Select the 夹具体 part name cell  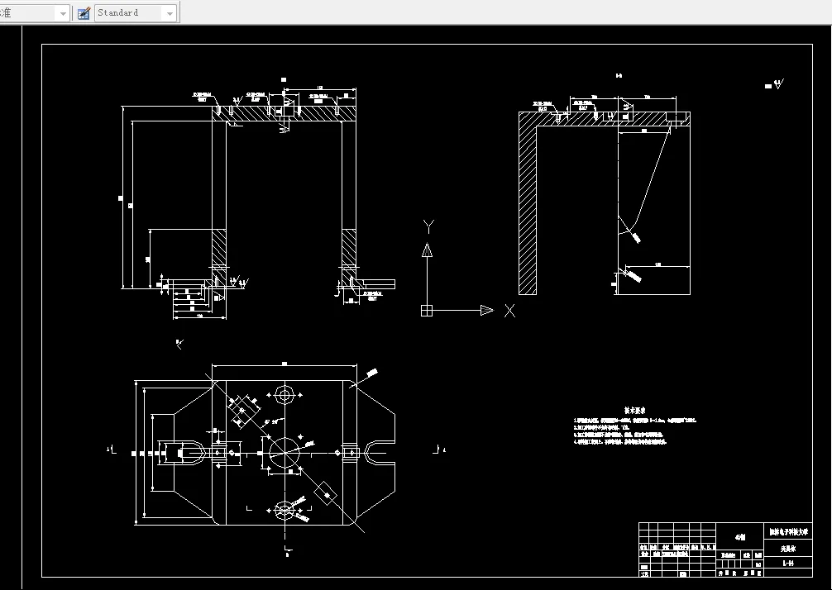coord(788,550)
